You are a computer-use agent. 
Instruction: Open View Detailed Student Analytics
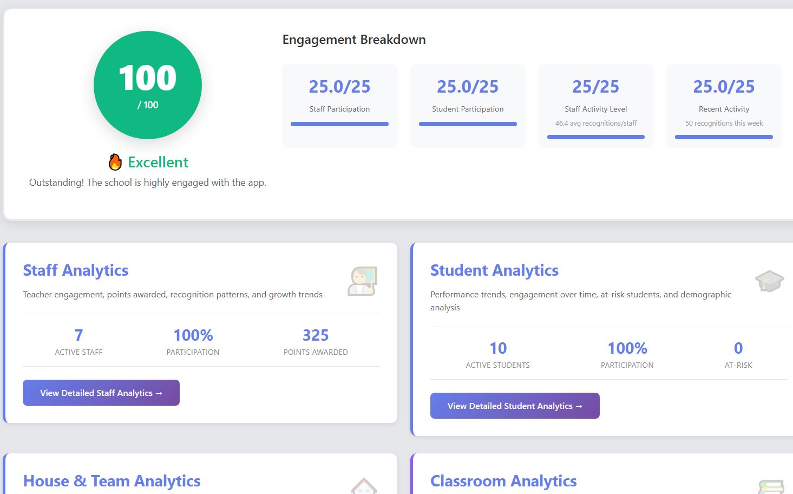[514, 406]
